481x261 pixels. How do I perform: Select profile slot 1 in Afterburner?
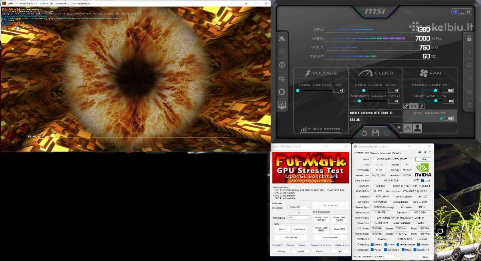[469, 52]
